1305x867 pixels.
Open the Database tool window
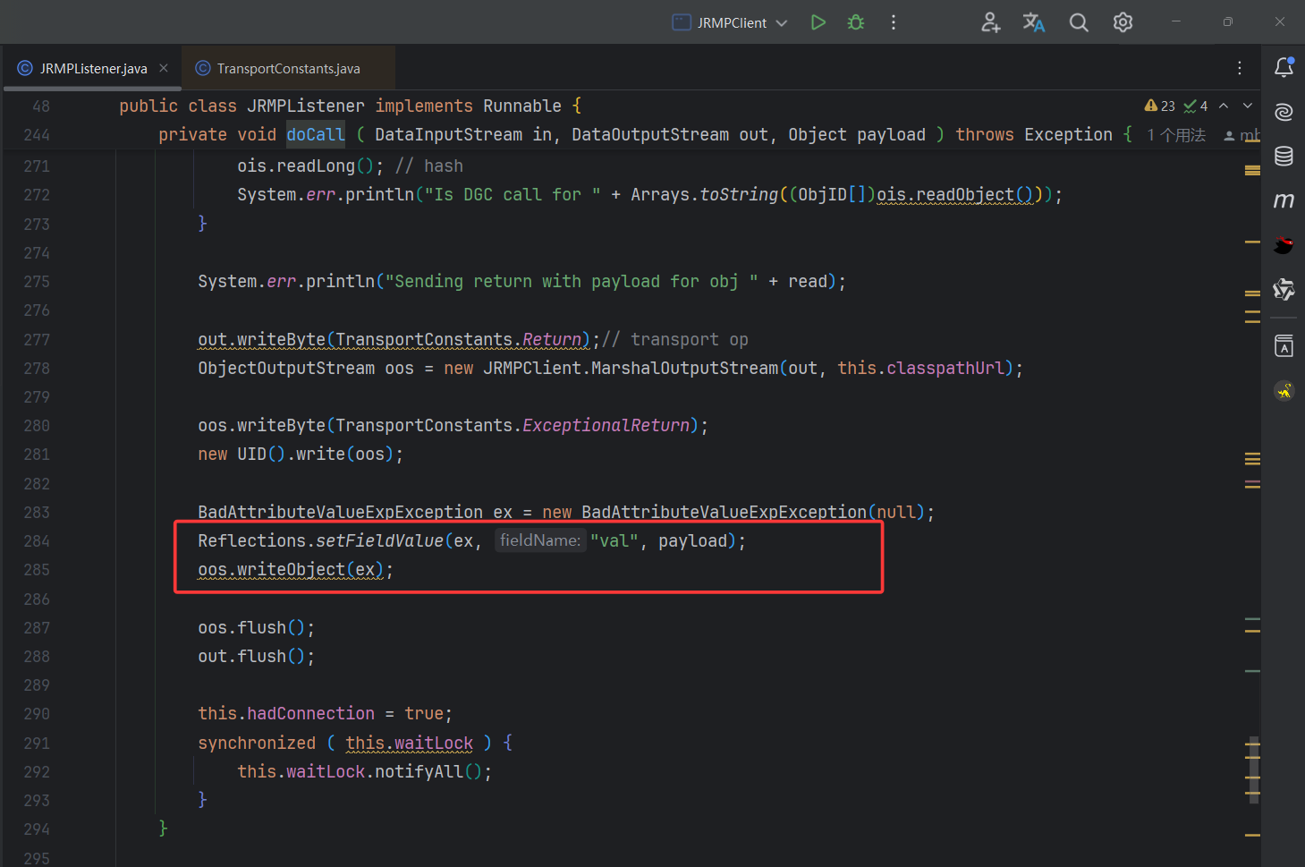(x=1284, y=156)
